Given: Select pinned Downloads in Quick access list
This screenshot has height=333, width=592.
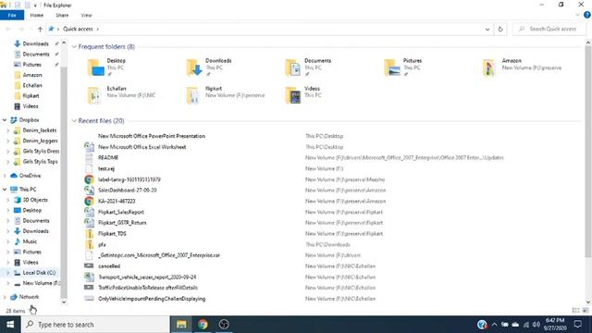Looking at the screenshot, I should pos(35,43).
